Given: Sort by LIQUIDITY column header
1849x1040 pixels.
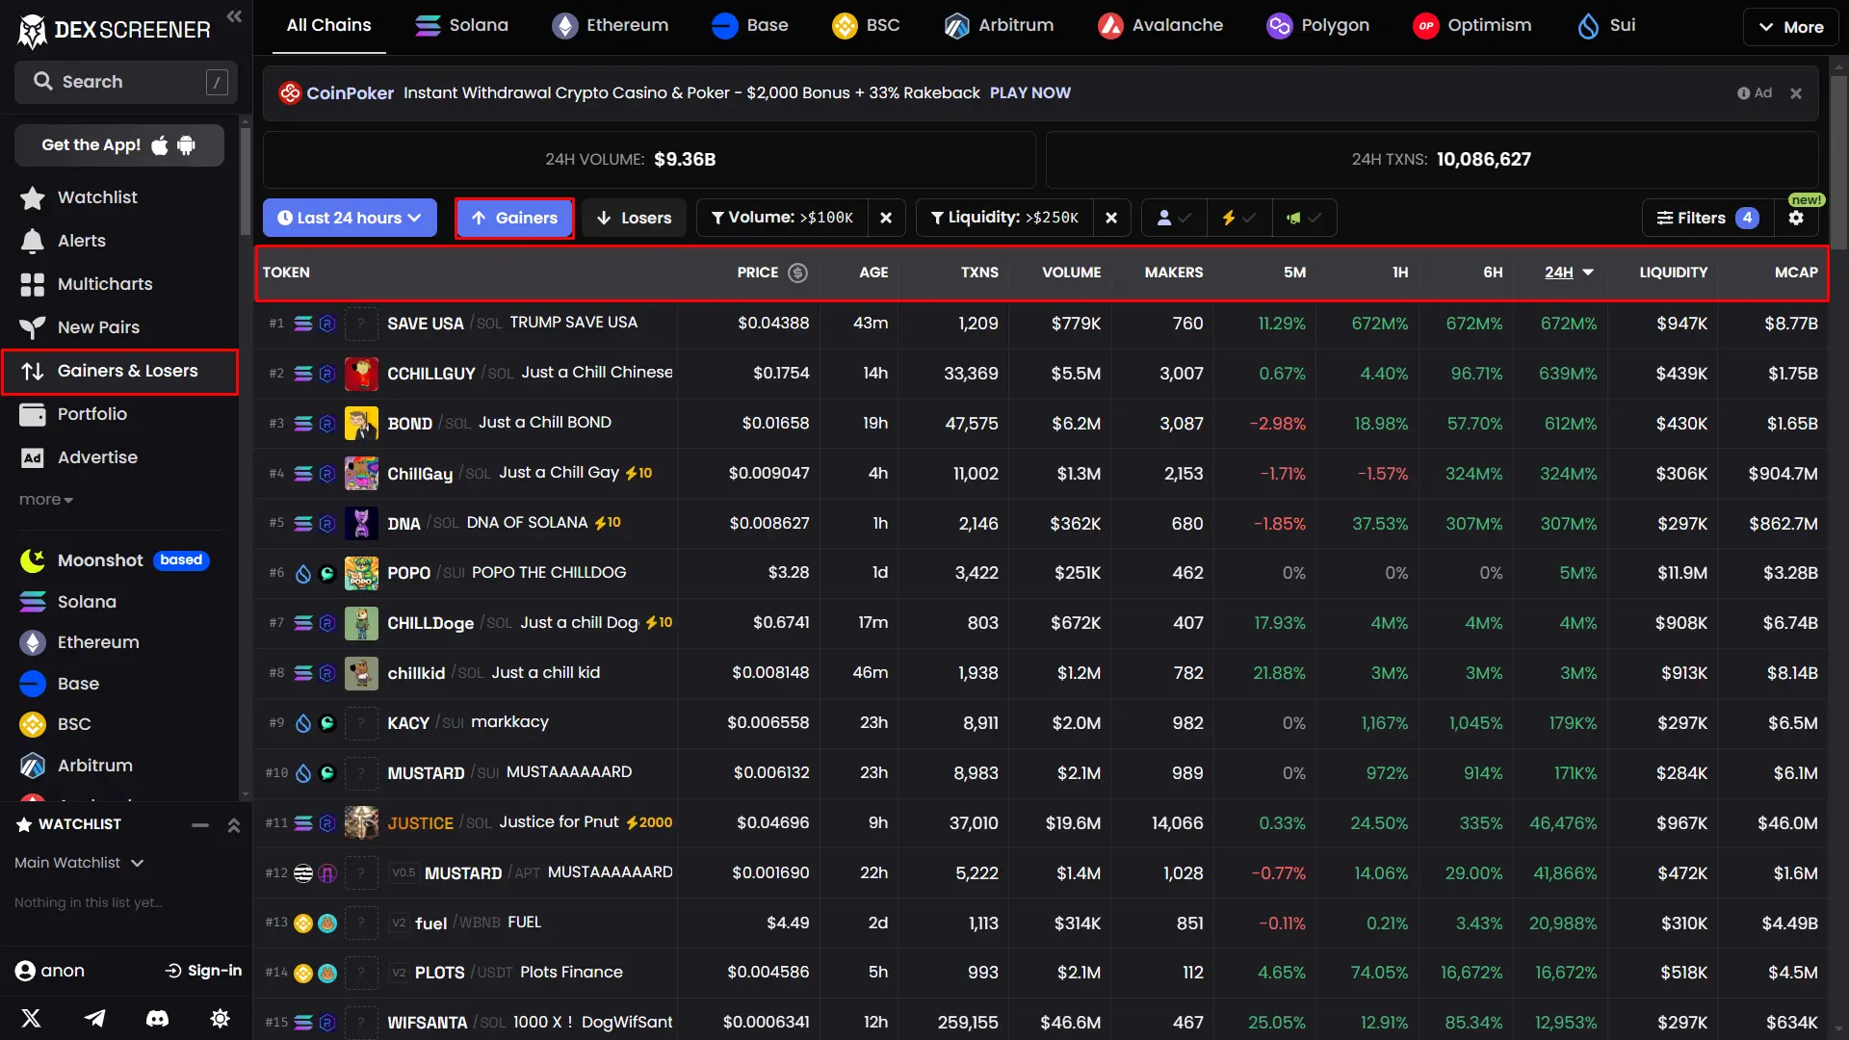Looking at the screenshot, I should point(1673,273).
